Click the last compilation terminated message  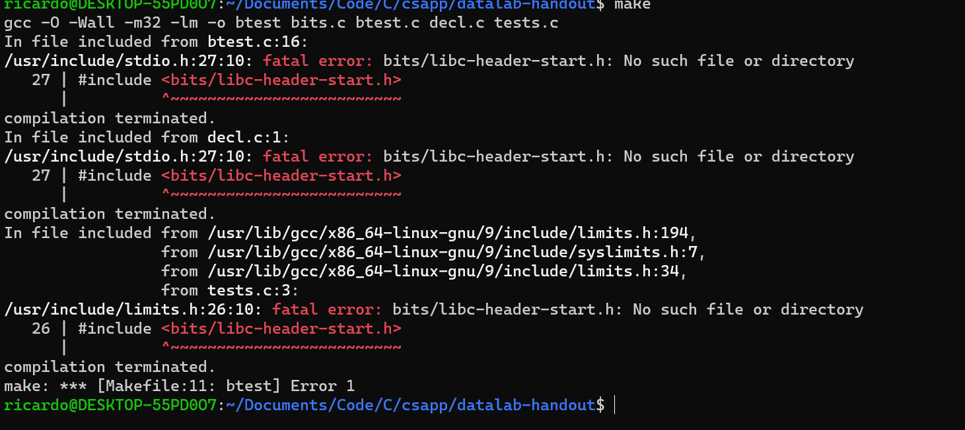[x=110, y=367]
